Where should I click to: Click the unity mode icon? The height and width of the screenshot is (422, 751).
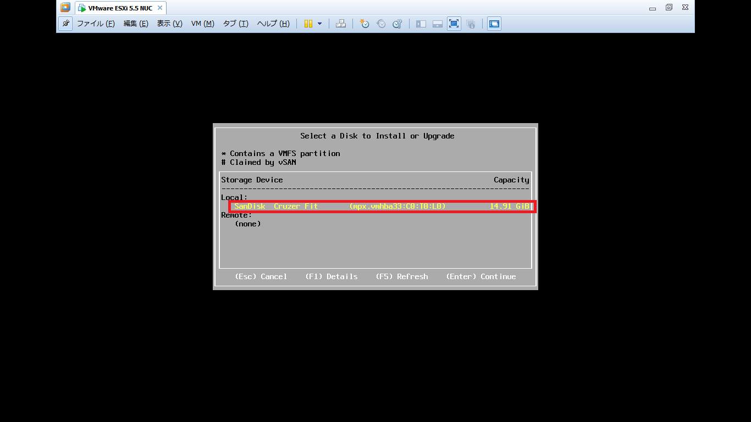pyautogui.click(x=471, y=24)
